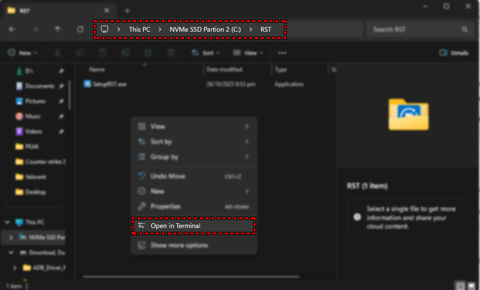Open the Sort dropdown on the toolbar
This screenshot has height=290, width=480.
205,53
